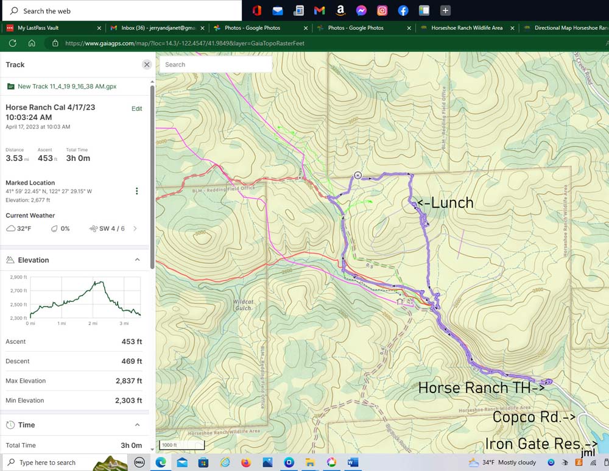The image size is (609, 471).
Task: Switch to Horseshoe Ranch Wildlife Area tab
Action: pyautogui.click(x=466, y=28)
